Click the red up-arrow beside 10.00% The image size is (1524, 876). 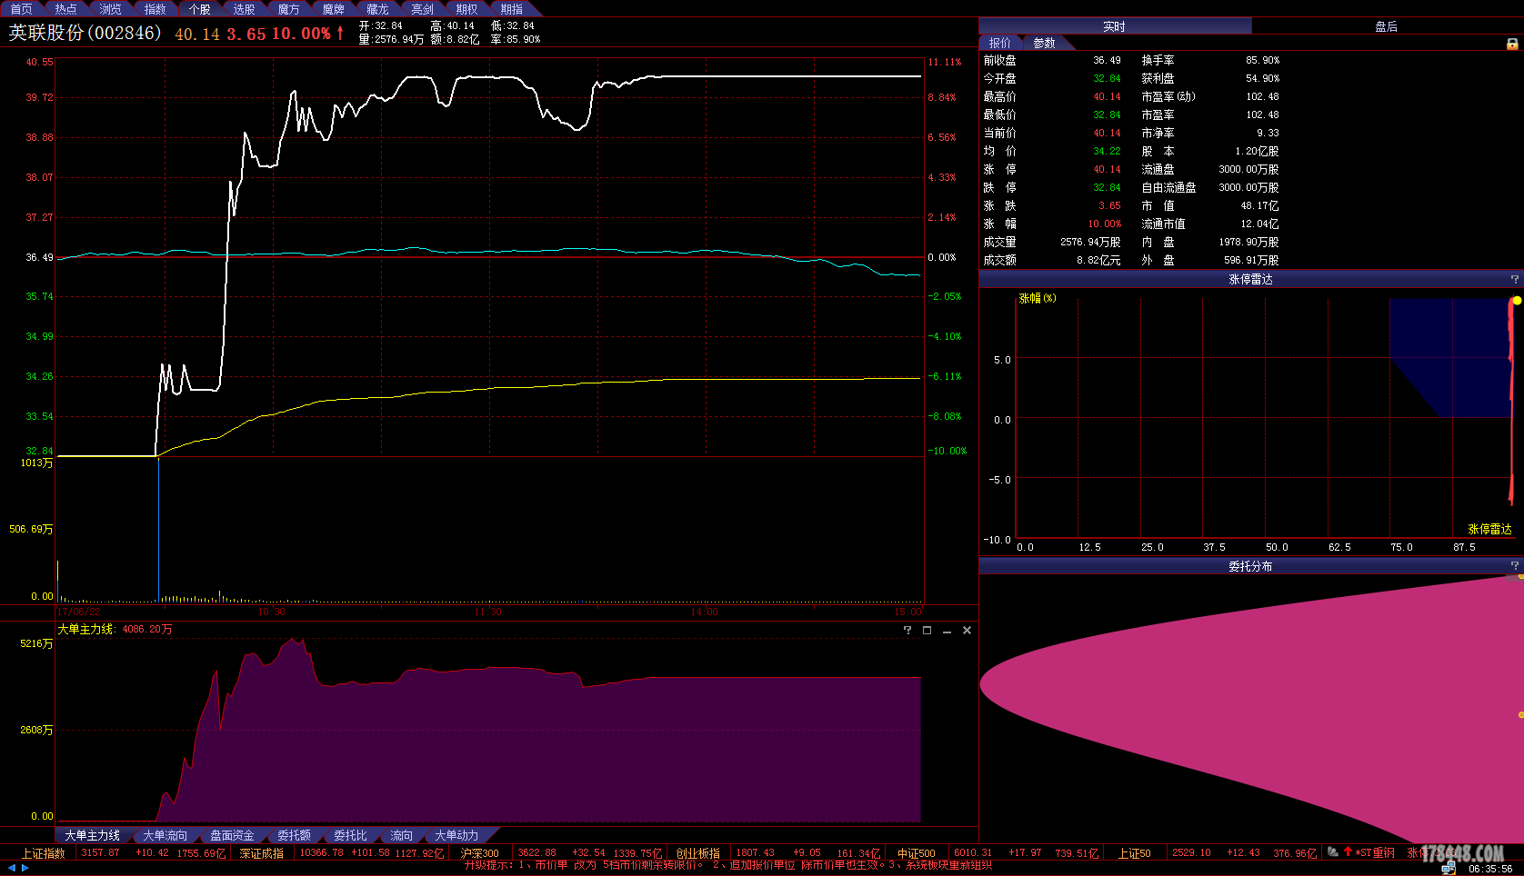(340, 33)
